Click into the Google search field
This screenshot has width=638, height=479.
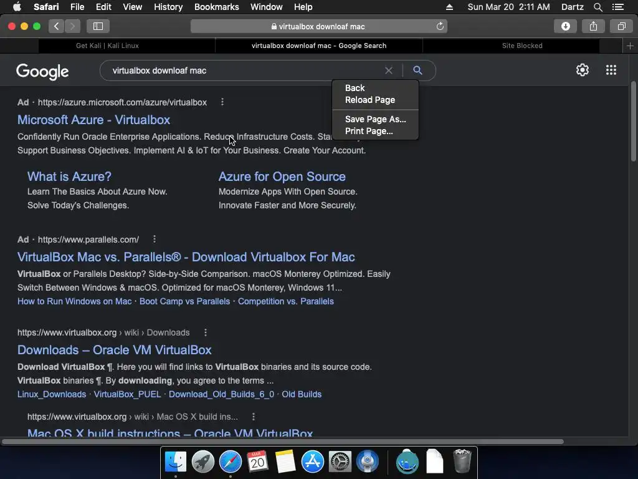pos(244,70)
